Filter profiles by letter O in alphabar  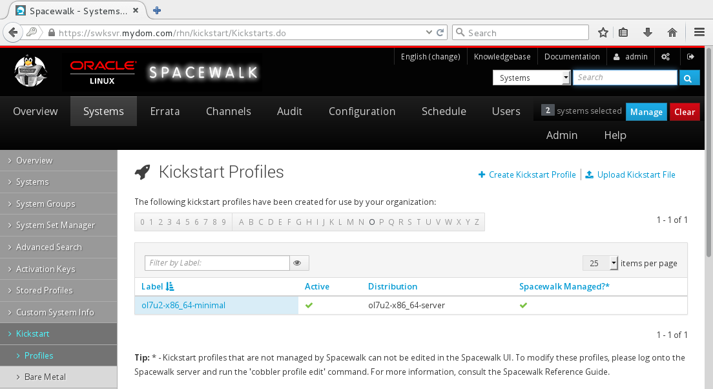372,222
